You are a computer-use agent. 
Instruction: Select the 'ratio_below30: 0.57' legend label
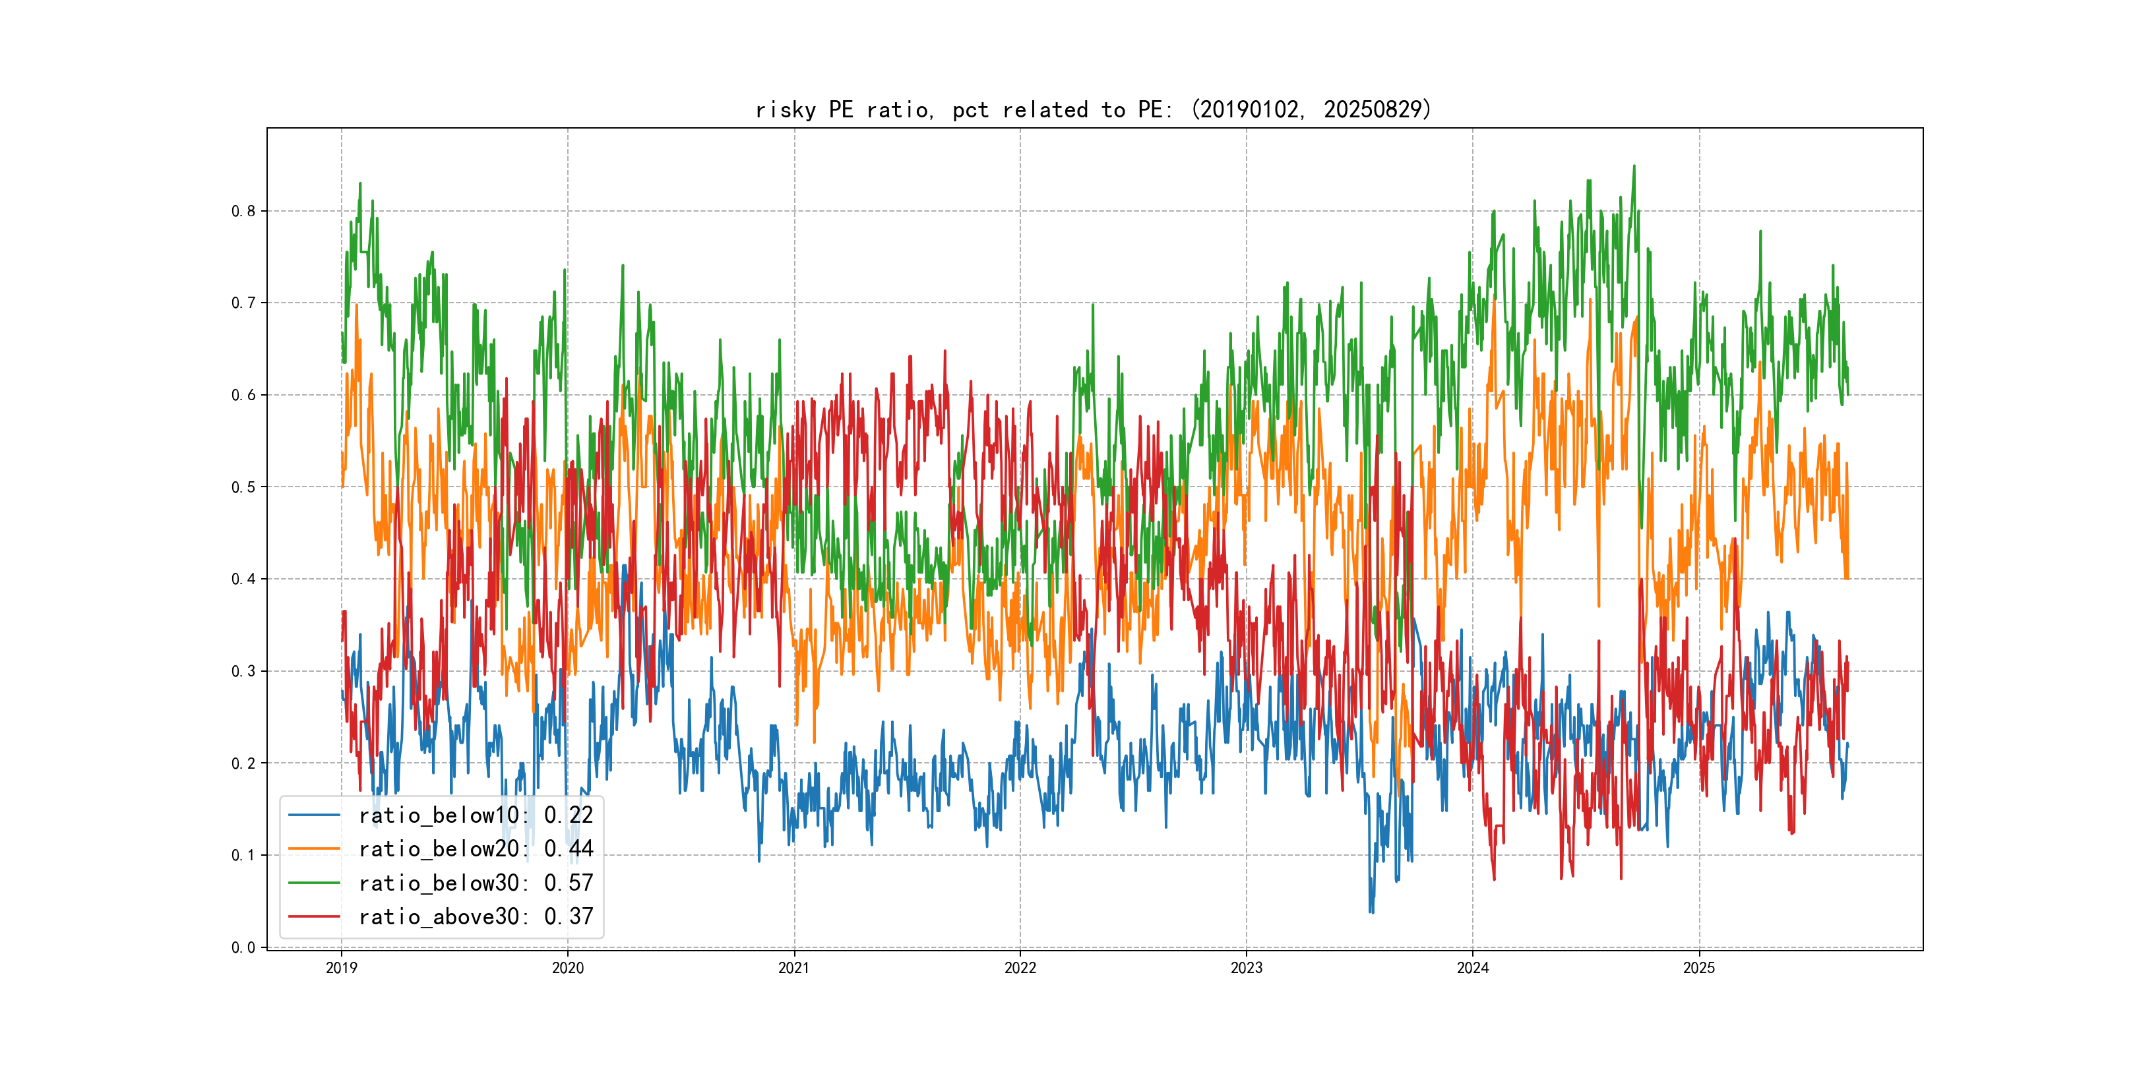point(476,883)
